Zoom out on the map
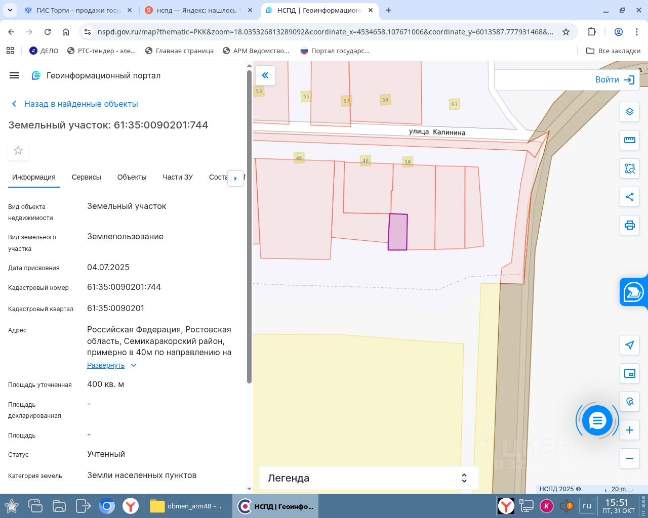This screenshot has width=648, height=518. pyautogui.click(x=630, y=458)
